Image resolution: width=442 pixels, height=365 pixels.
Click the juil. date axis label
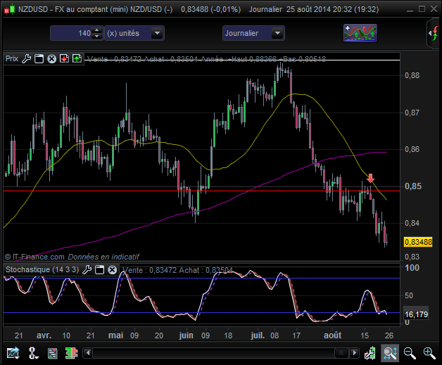(258, 335)
